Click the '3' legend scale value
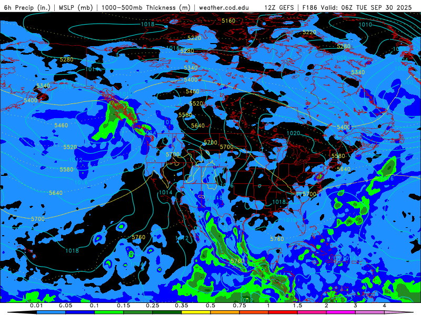Screen dimensions: 421x315 click(x=356, y=306)
